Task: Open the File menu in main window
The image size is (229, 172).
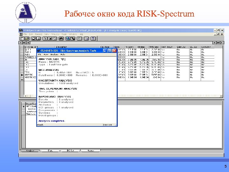Action: tap(25, 34)
